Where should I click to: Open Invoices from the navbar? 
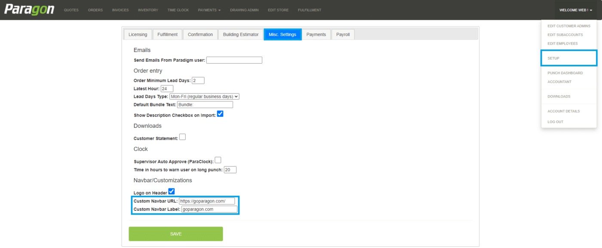120,10
